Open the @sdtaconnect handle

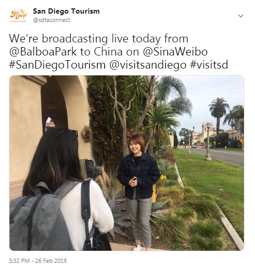[51, 20]
